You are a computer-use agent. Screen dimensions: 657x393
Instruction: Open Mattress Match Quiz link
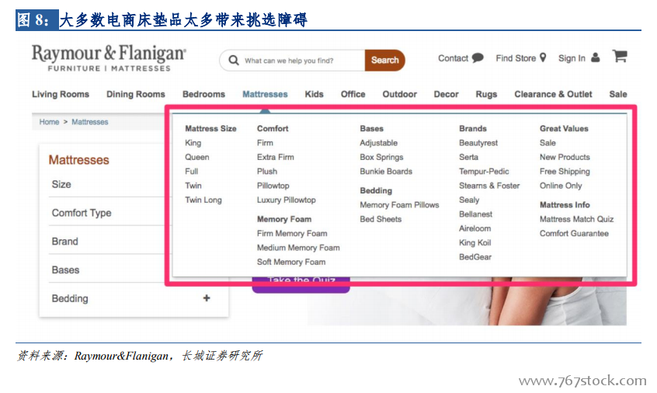pos(576,219)
